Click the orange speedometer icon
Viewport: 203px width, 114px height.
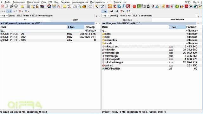pos(110,6)
